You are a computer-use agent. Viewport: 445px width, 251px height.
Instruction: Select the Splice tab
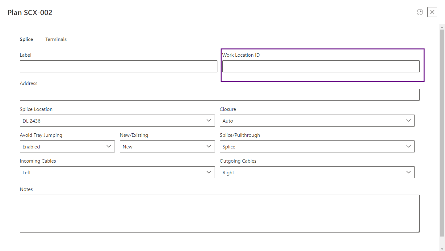click(x=26, y=39)
